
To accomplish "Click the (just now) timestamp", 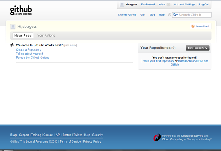I will 70,45.
